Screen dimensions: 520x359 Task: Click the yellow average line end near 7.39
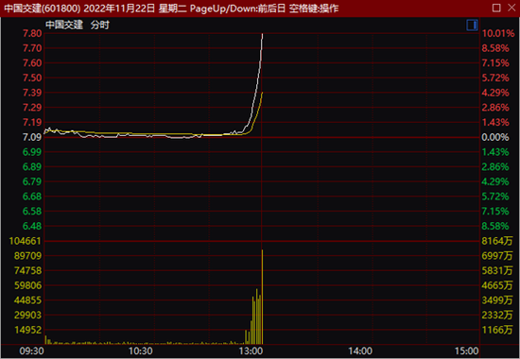tap(262, 94)
